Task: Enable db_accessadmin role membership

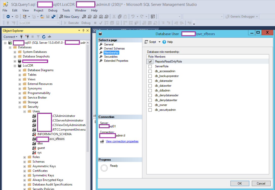Action: tap(150, 71)
